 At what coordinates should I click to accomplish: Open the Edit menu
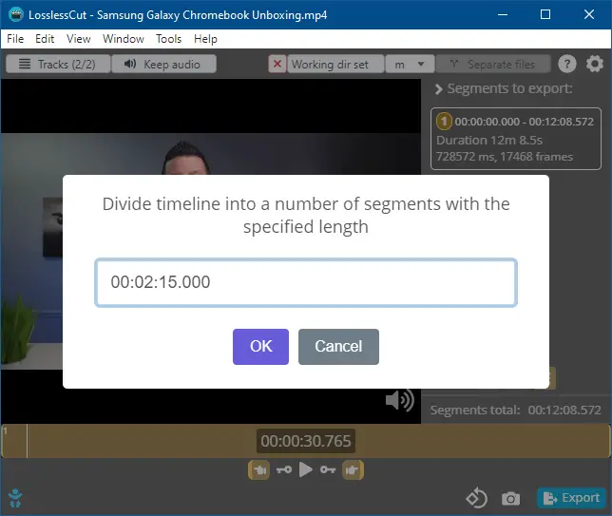[45, 39]
